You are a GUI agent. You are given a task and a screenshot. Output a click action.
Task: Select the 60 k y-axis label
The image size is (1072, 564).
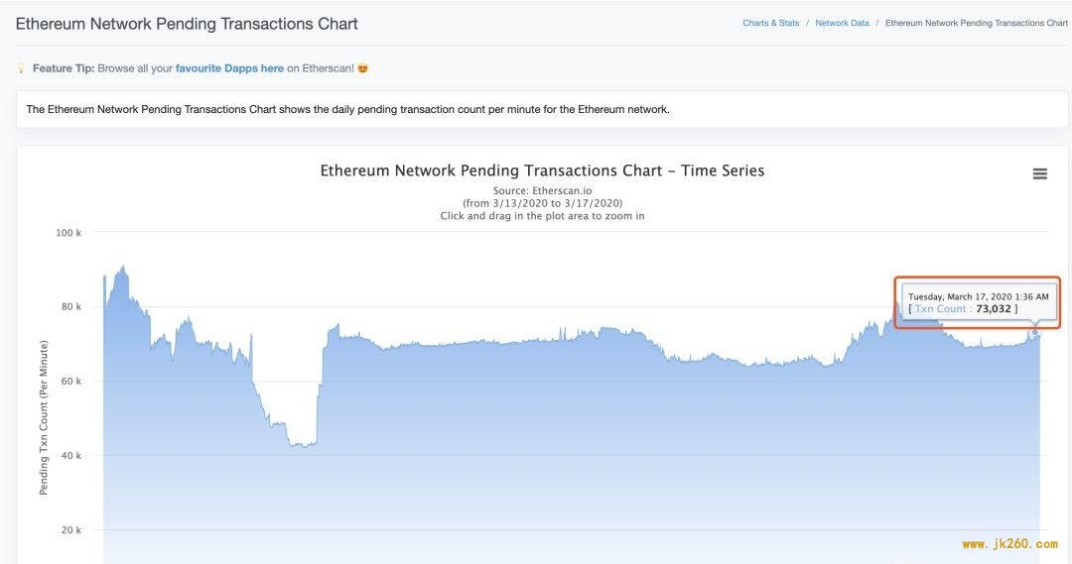coord(70,382)
